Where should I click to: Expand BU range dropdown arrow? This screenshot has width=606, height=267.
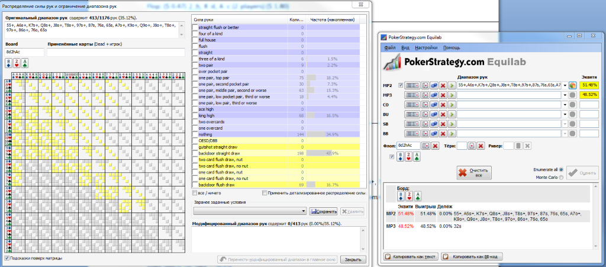pos(565,114)
